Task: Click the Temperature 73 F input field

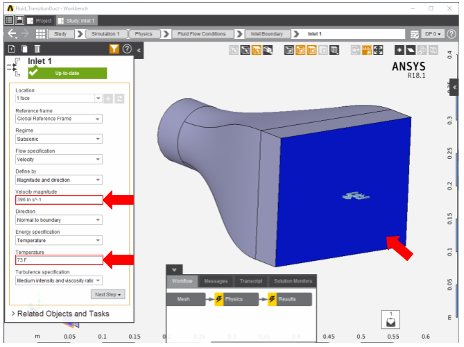Action: [59, 260]
